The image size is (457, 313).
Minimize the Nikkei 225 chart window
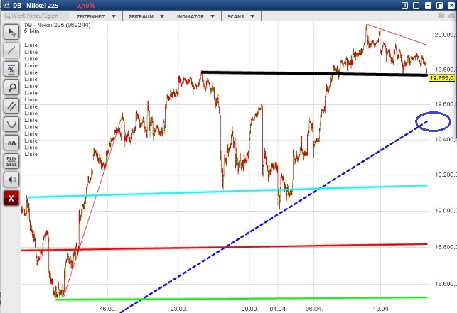click(x=428, y=5)
